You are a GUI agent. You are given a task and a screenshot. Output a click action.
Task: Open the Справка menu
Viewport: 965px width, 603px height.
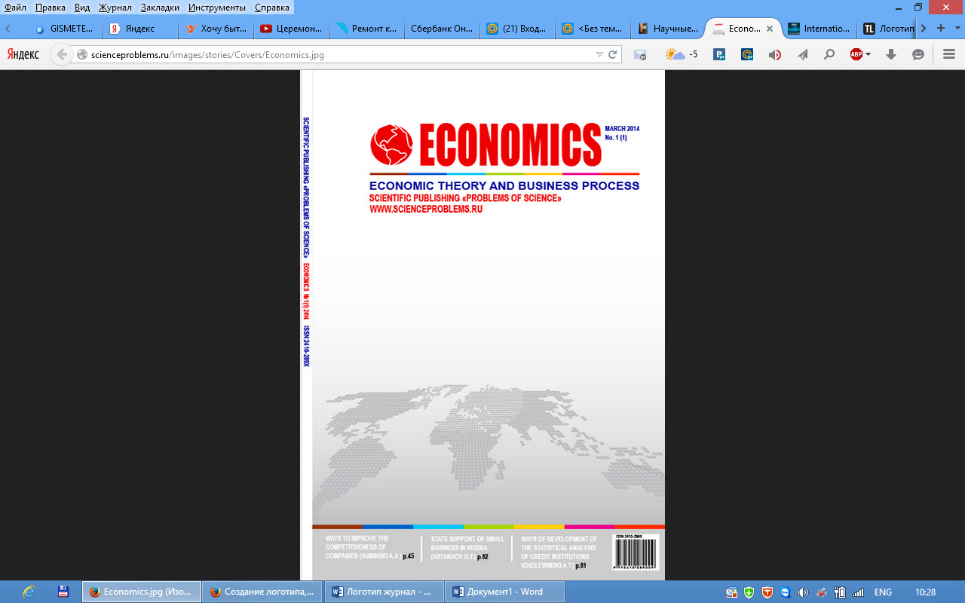click(272, 7)
